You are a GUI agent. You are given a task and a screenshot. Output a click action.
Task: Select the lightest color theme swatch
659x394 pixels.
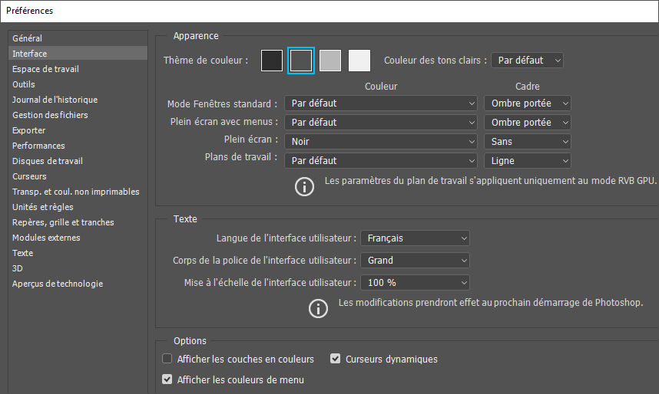359,61
